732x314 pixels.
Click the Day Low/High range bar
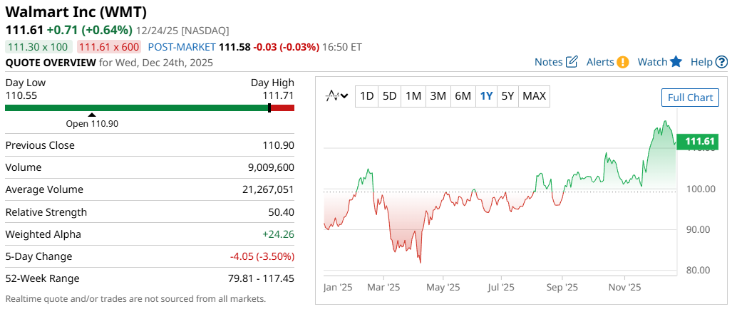click(150, 108)
